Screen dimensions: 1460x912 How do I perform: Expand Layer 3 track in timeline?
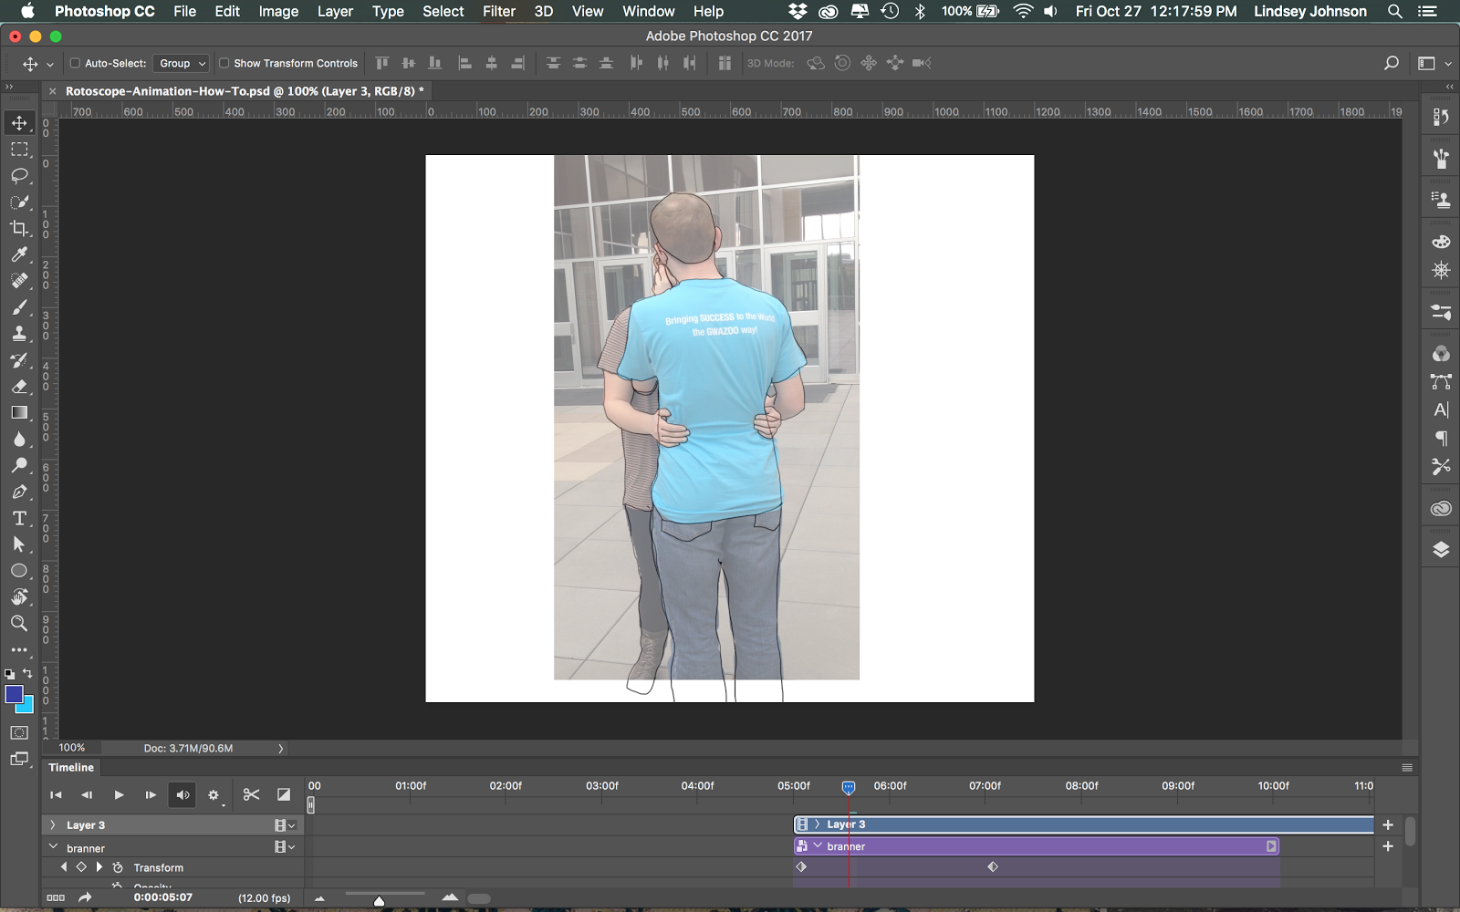(53, 825)
